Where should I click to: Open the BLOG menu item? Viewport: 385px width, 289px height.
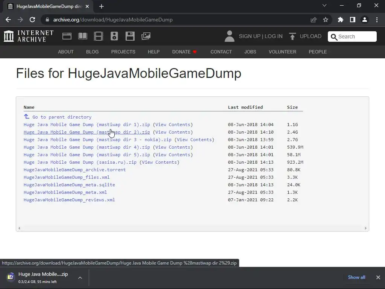pyautogui.click(x=92, y=52)
